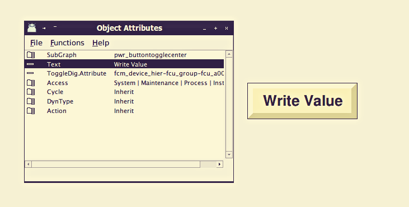Click the vertical scrollbar up arrow
Viewport: 409px width, 207px height.
point(229,54)
